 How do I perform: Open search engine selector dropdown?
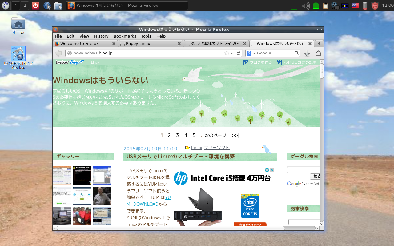[x=251, y=53]
